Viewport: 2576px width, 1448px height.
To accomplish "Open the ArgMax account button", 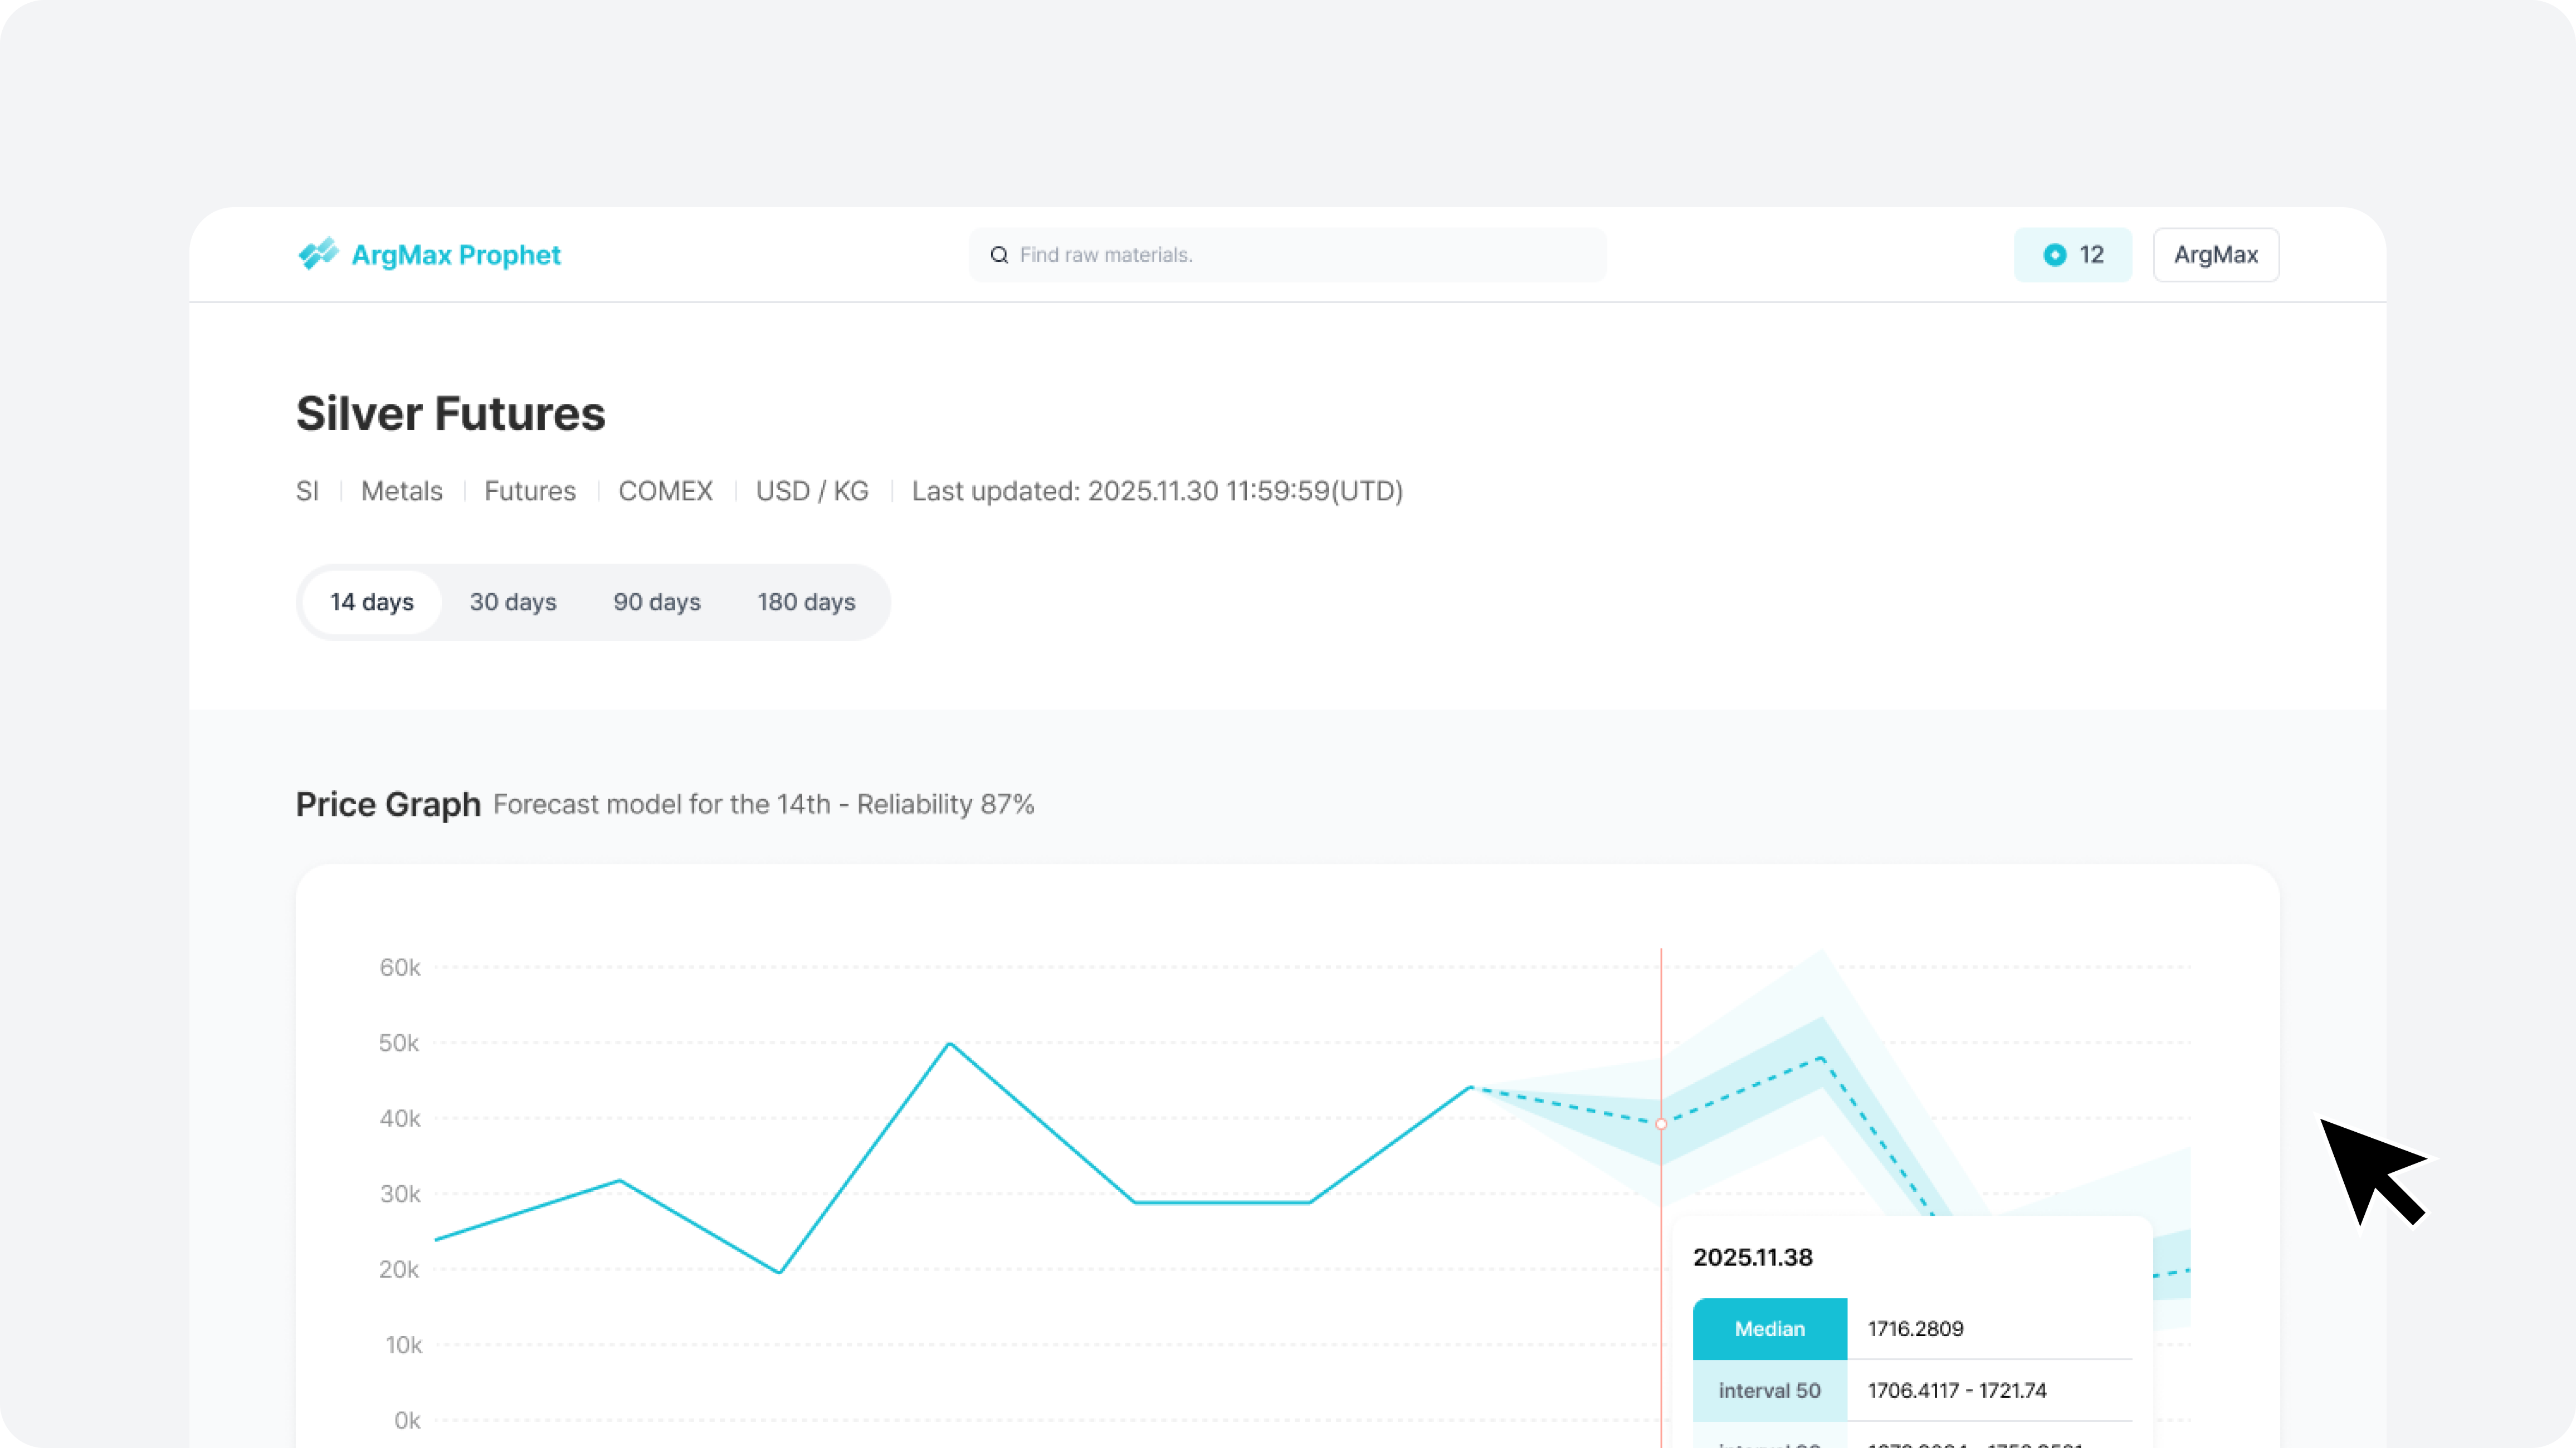I will click(x=2215, y=255).
